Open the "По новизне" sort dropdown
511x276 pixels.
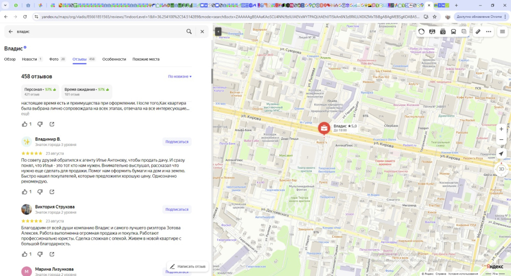pyautogui.click(x=180, y=77)
